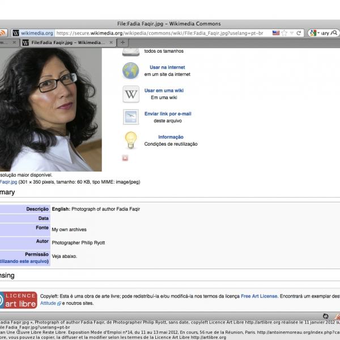Click the 'utilizando este arquivo' link under Permissão

point(24,261)
